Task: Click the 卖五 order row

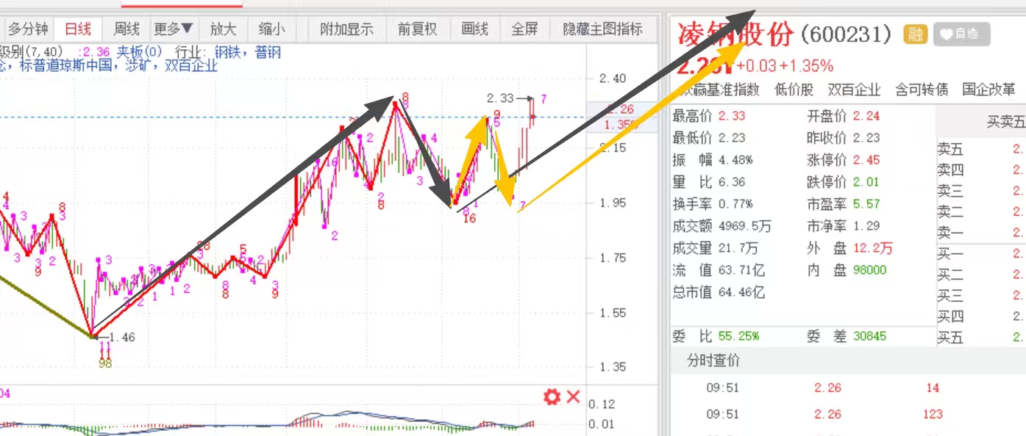Action: point(981,150)
